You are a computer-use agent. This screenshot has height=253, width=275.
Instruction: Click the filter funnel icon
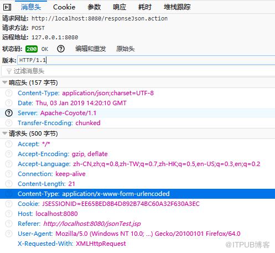9,71
